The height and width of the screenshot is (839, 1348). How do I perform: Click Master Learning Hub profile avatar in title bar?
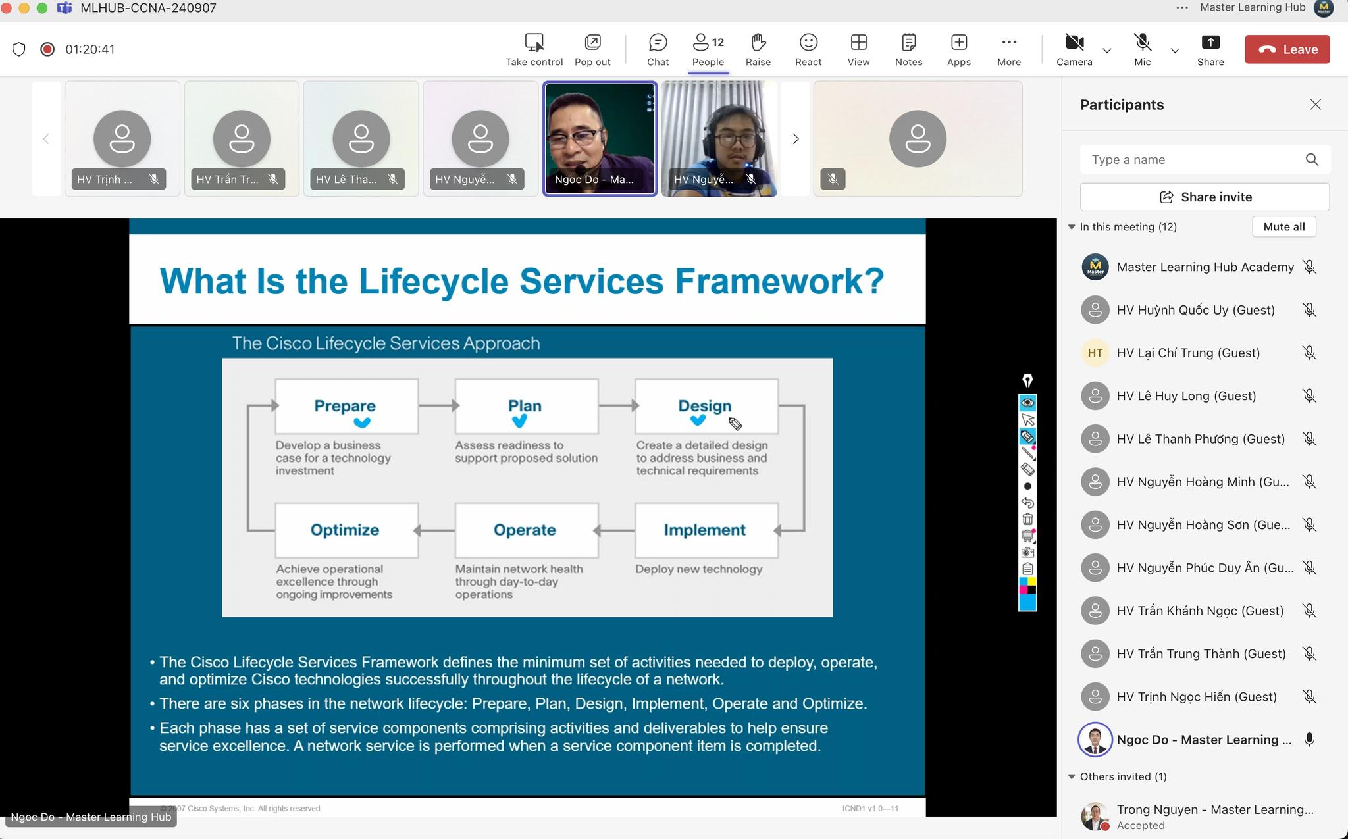(1324, 8)
